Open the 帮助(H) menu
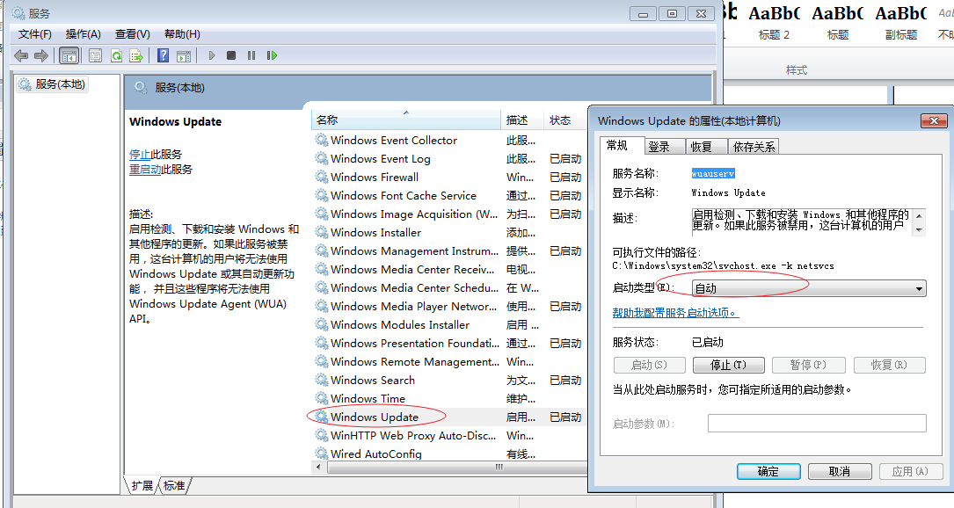 pyautogui.click(x=182, y=34)
